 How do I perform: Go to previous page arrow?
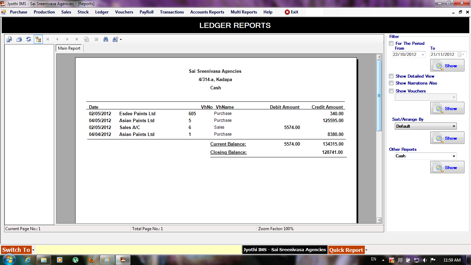coord(58,39)
